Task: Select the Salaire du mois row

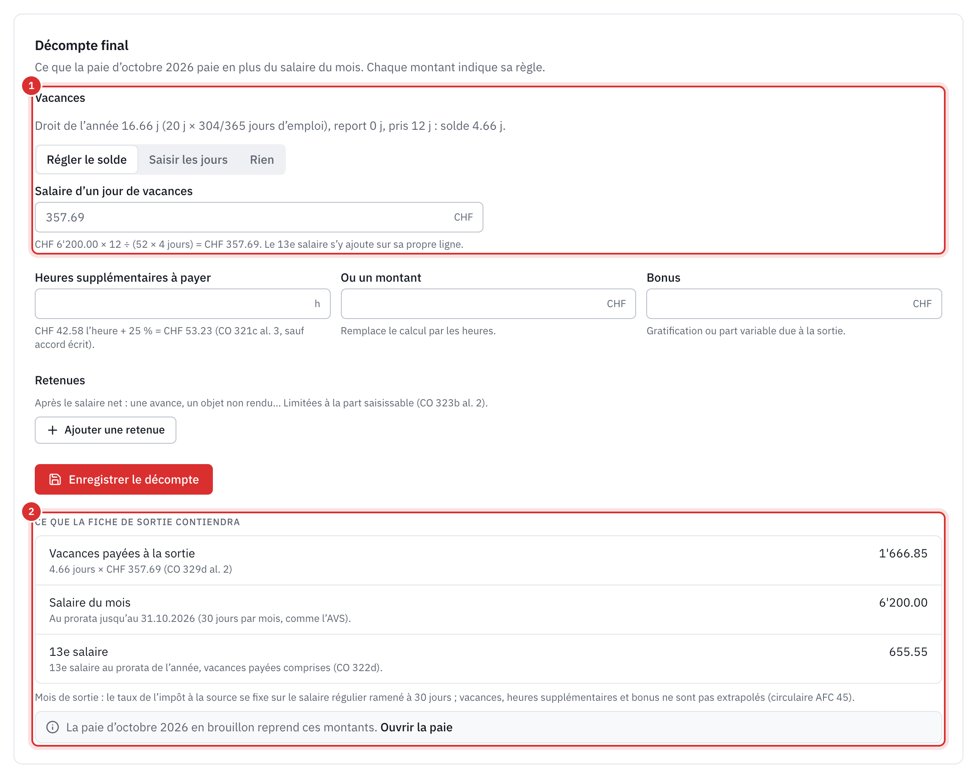Action: (x=488, y=610)
